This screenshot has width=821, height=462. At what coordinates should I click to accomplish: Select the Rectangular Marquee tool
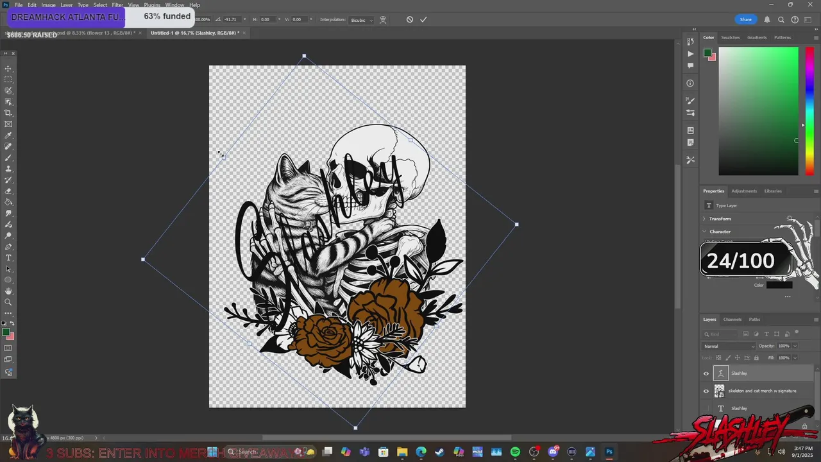click(8, 80)
